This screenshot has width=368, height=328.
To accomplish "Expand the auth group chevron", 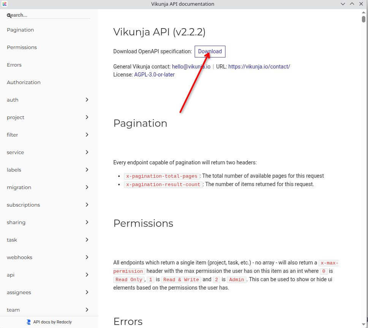I will pyautogui.click(x=87, y=100).
